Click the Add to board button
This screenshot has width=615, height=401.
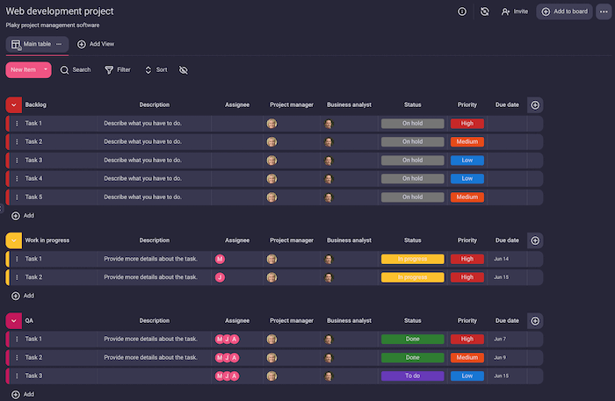click(x=564, y=11)
